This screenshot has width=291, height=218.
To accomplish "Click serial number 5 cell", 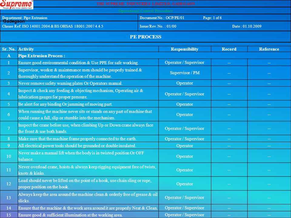I will point(9,104).
